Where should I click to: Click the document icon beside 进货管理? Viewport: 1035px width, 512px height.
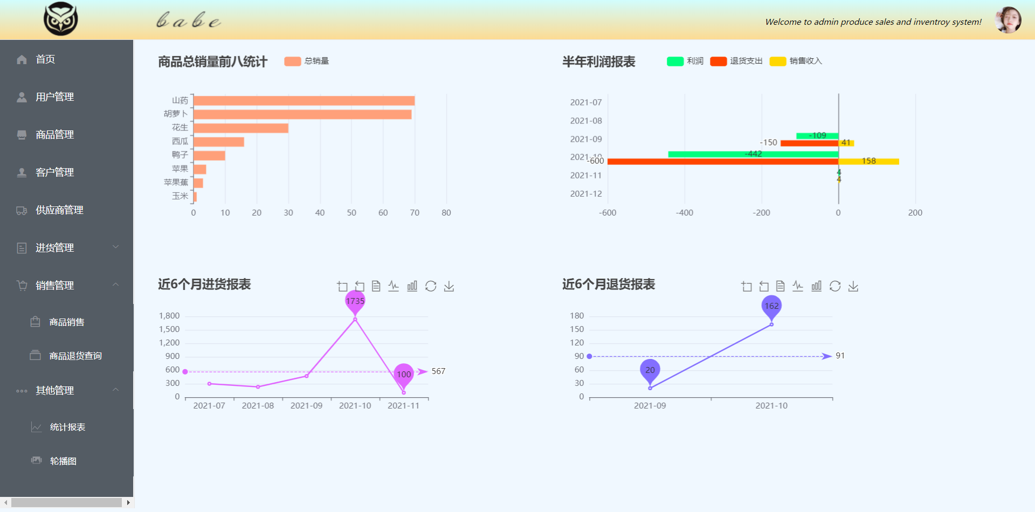[x=22, y=248]
